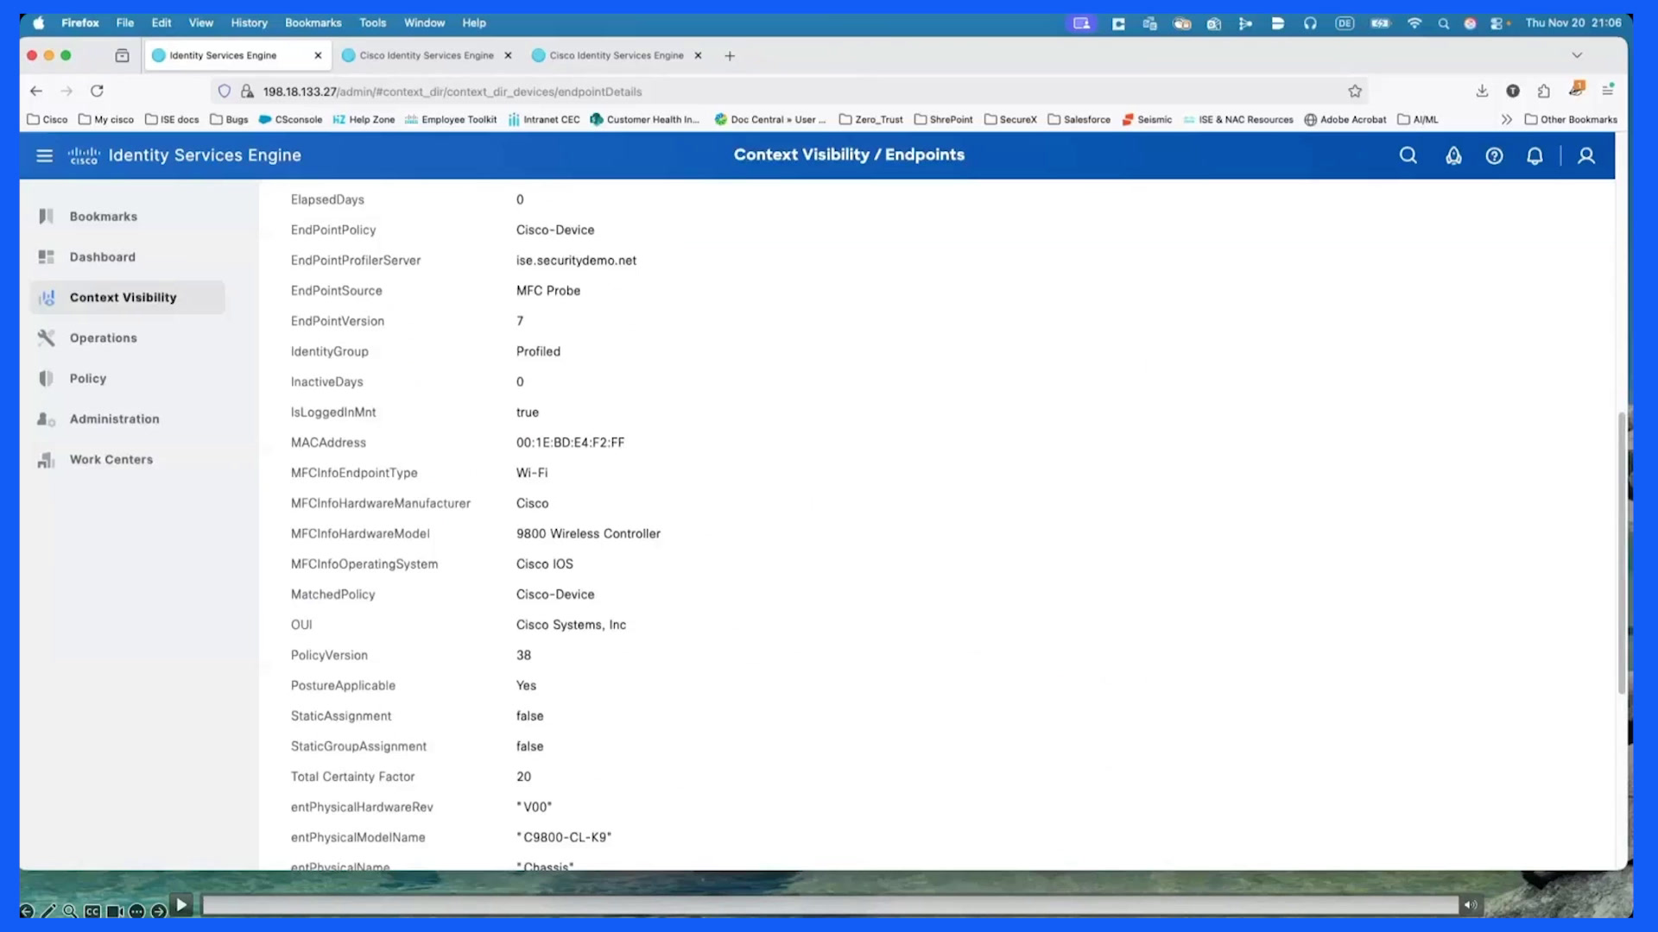
Task: Go to Dashboard in the sidebar
Action: [128, 257]
